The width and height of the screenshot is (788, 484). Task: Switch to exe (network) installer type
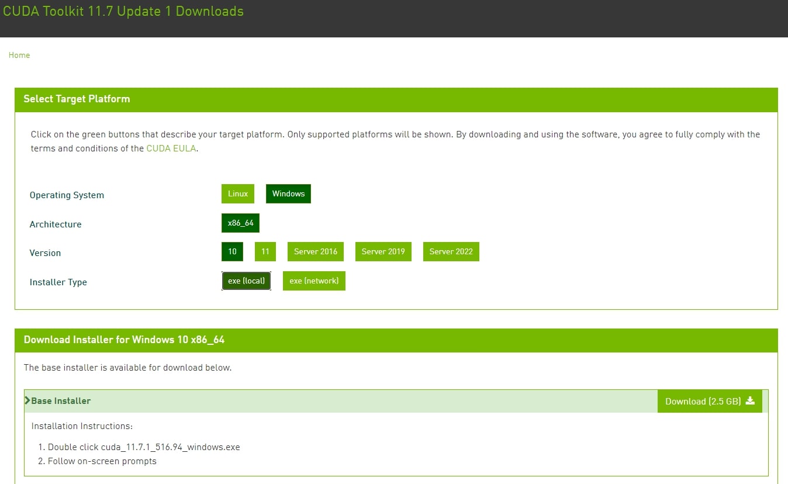coord(314,281)
